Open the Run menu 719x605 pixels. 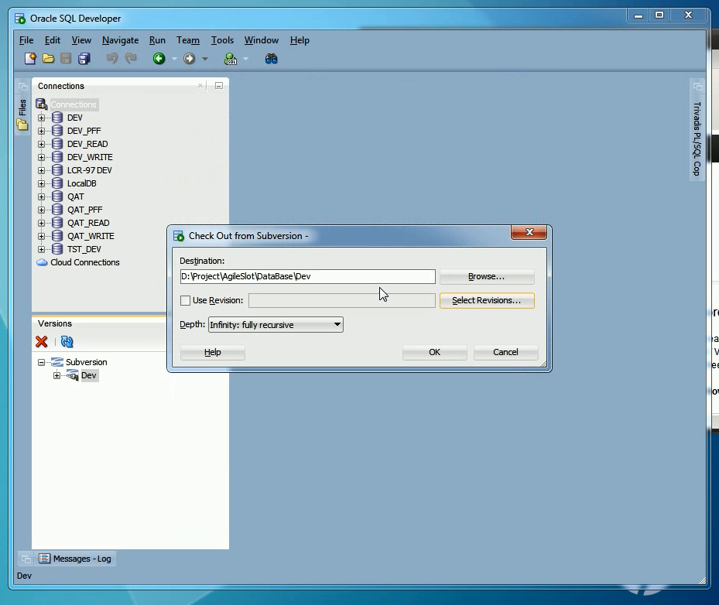(x=157, y=40)
